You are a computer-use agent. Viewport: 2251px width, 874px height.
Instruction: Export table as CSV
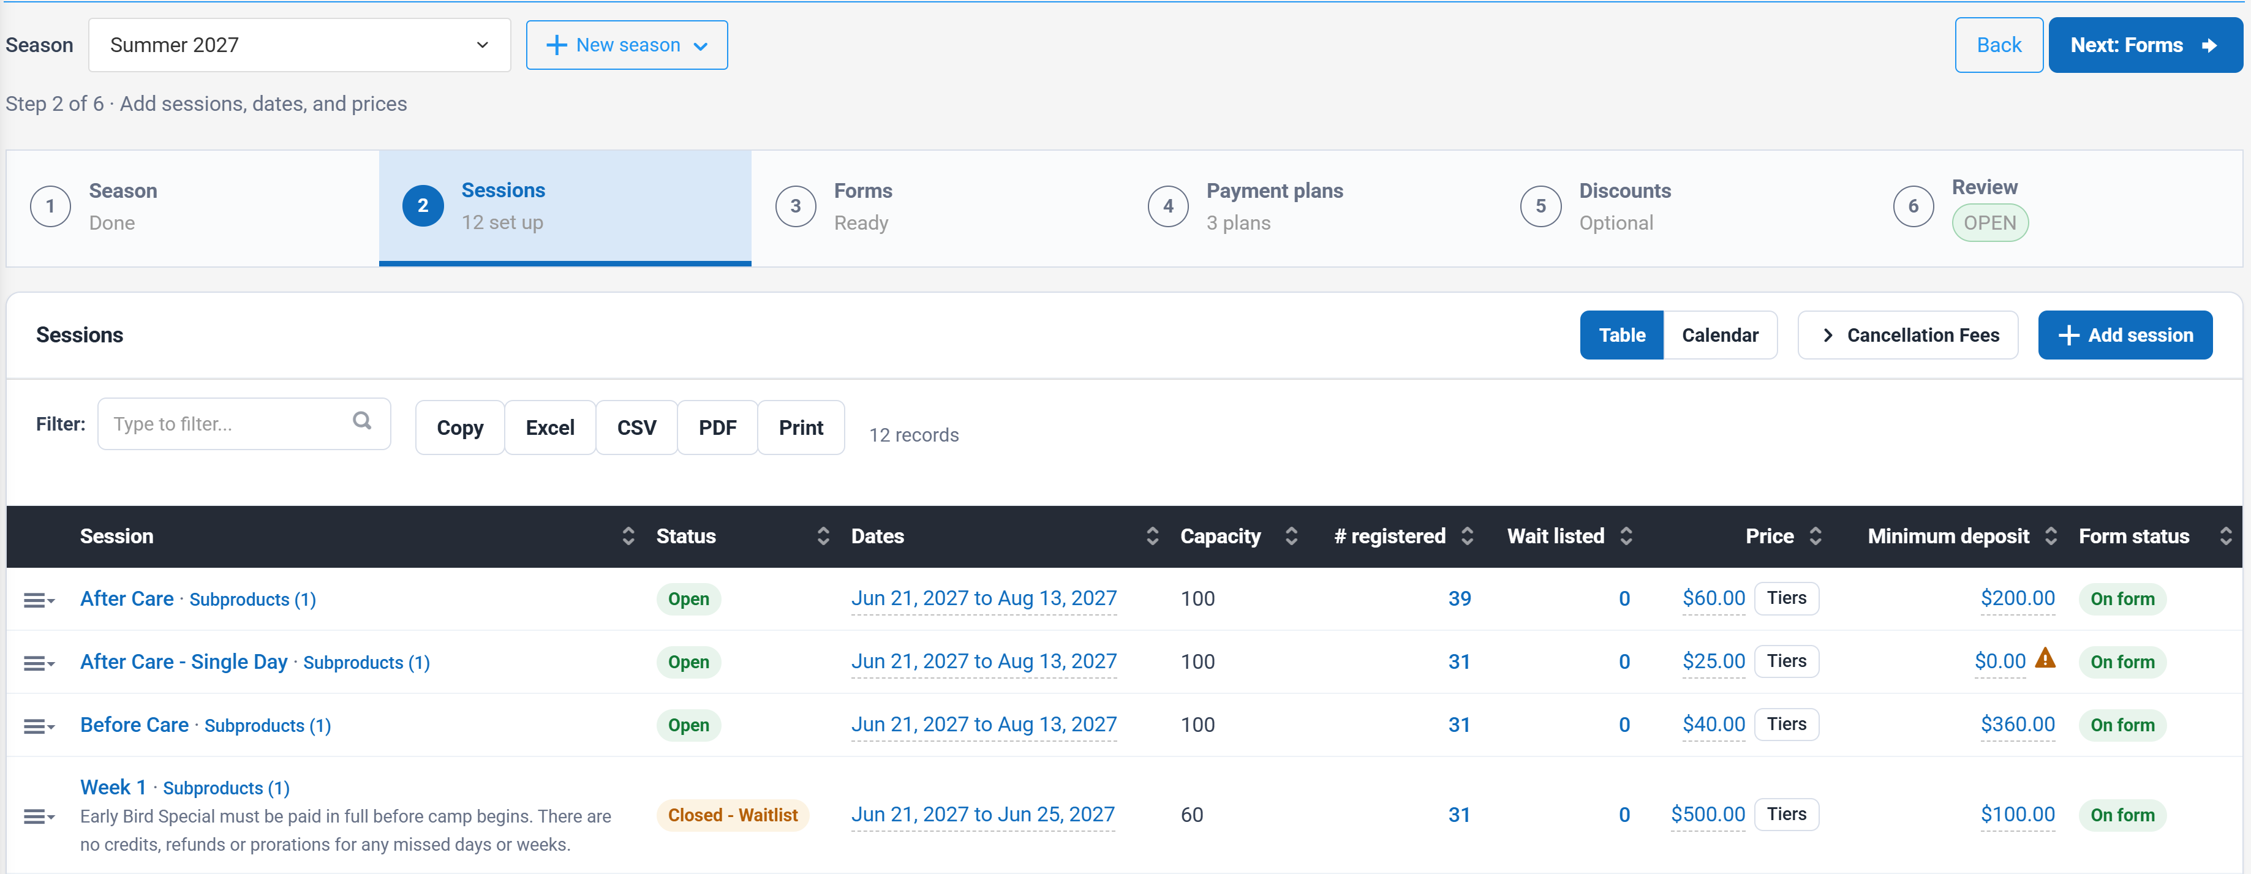(636, 428)
